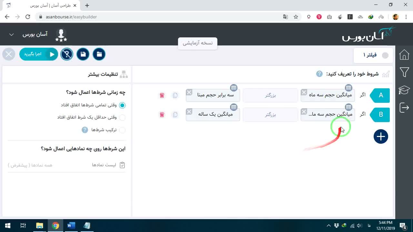413x232 pixels.
Task: Click the browser address bar
Action: (161, 17)
